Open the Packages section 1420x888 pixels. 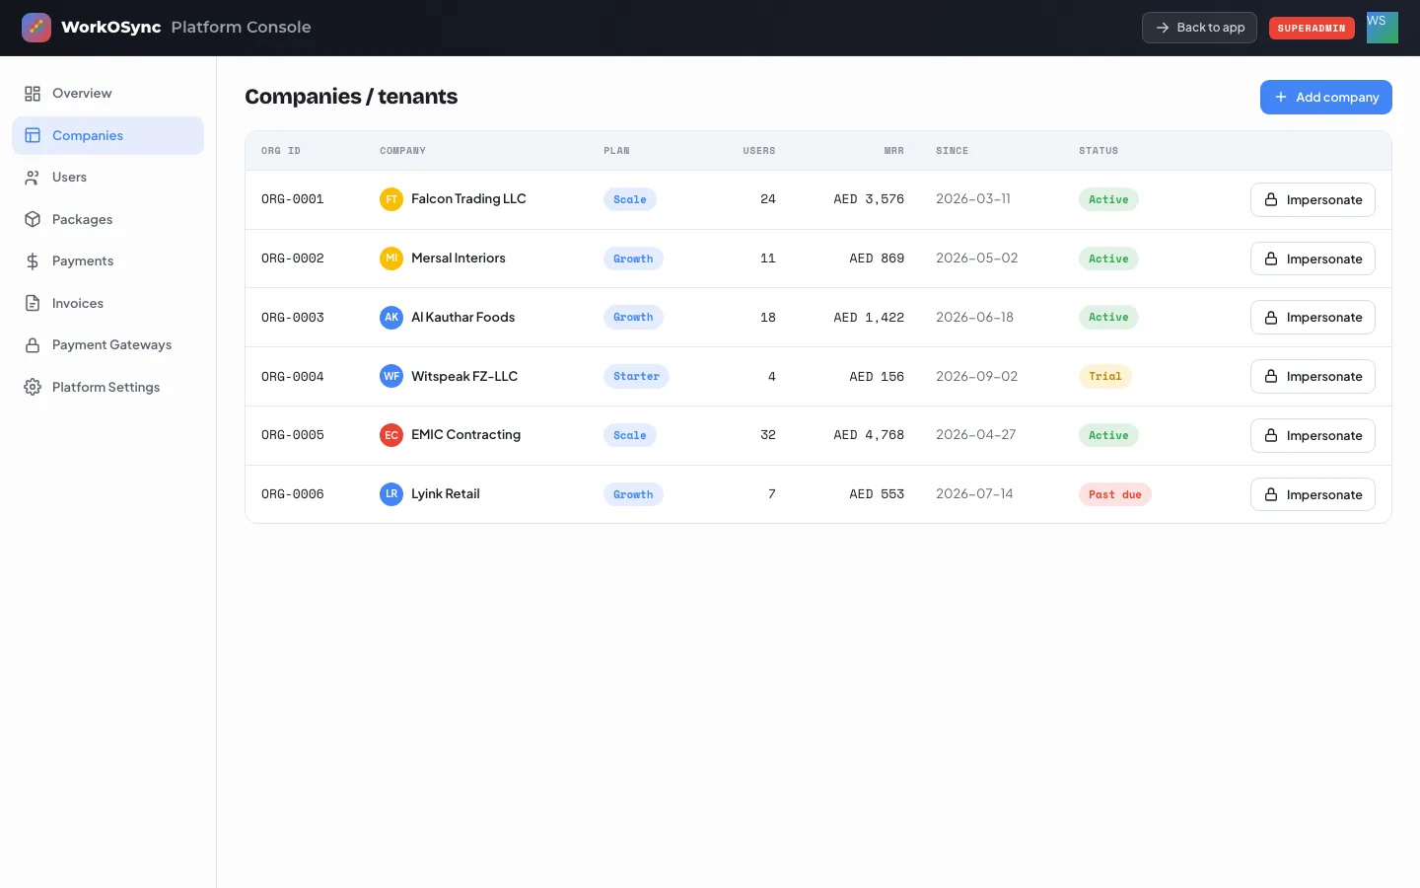108,219
